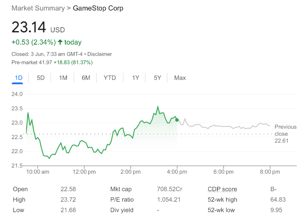The height and width of the screenshot is (224, 308).
Task: Click the green closing price marker dot
Action: point(177,120)
